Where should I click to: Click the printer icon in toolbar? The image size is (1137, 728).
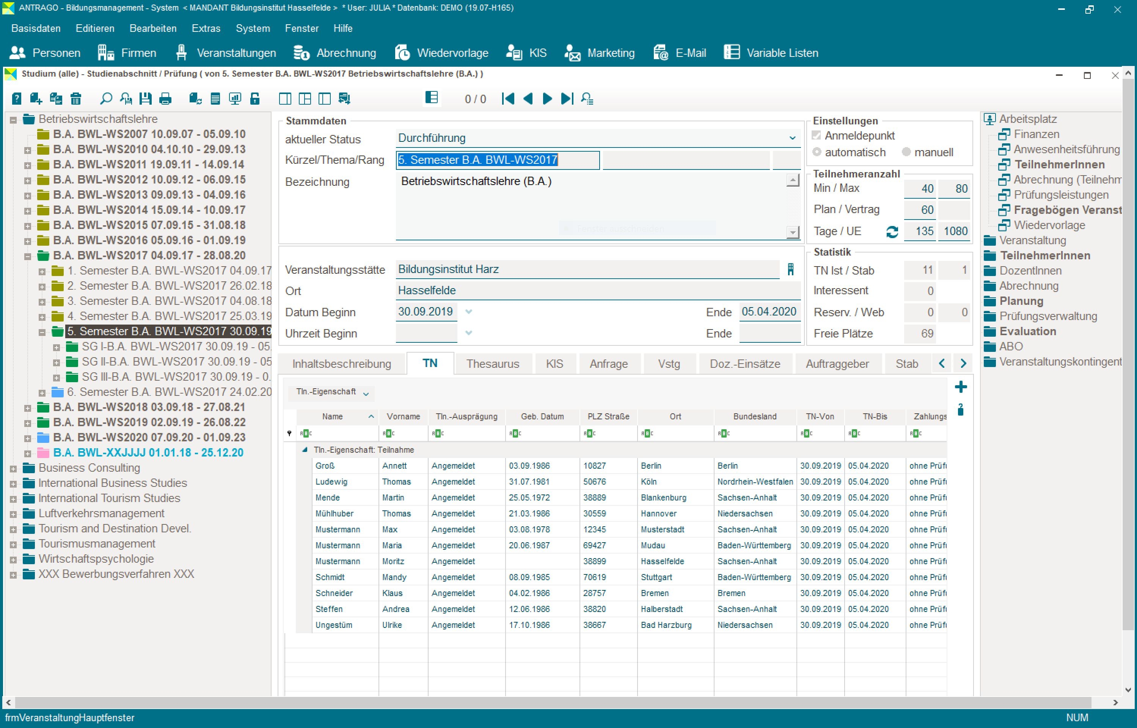(165, 99)
